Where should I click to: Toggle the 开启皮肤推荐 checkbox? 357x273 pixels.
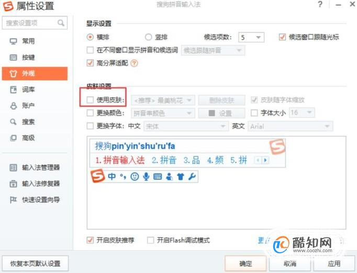click(x=90, y=240)
